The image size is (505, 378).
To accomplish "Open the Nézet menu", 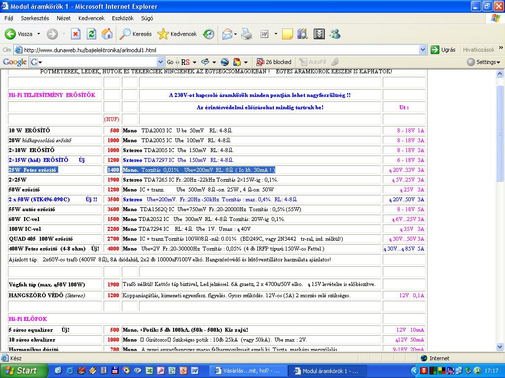I will tap(64, 18).
